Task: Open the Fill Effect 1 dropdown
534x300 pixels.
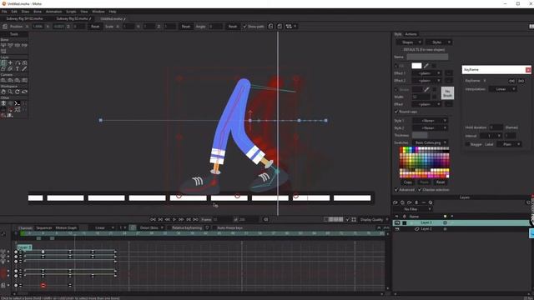Action: [x=426, y=73]
